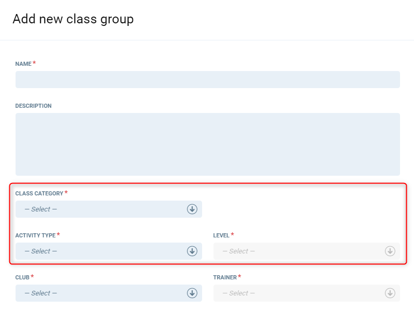This screenshot has height=311, width=414.
Task: Click the CLUB label text
Action: [22, 277]
